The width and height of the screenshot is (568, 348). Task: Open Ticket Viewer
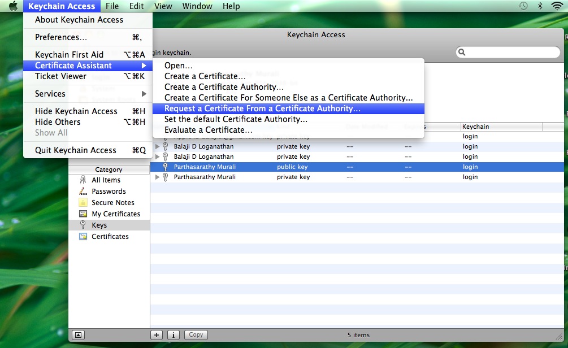pos(88,76)
